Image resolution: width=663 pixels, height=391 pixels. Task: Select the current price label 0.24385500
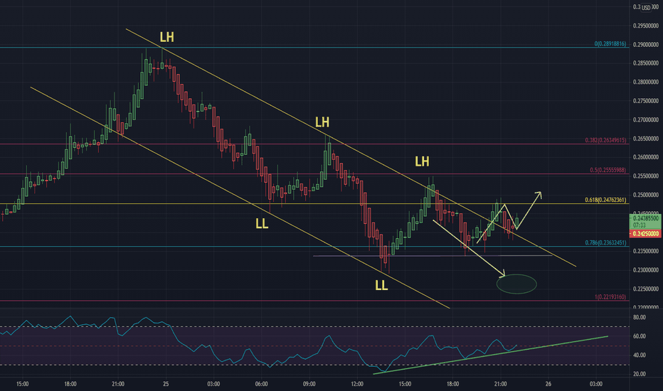point(645,218)
